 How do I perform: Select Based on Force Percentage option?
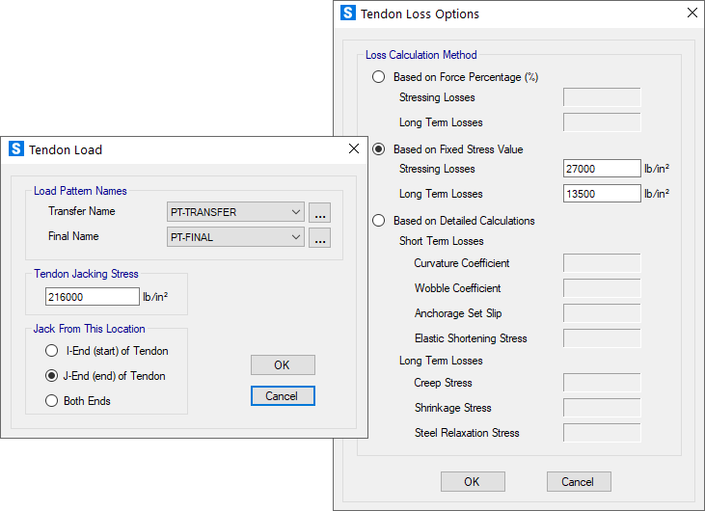[379, 77]
